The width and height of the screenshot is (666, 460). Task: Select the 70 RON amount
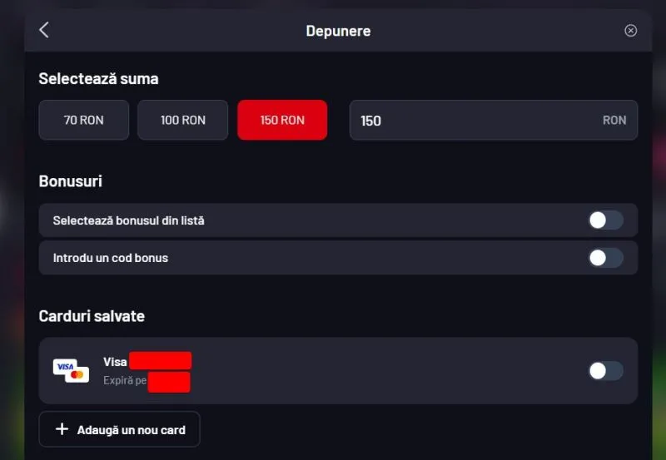84,120
